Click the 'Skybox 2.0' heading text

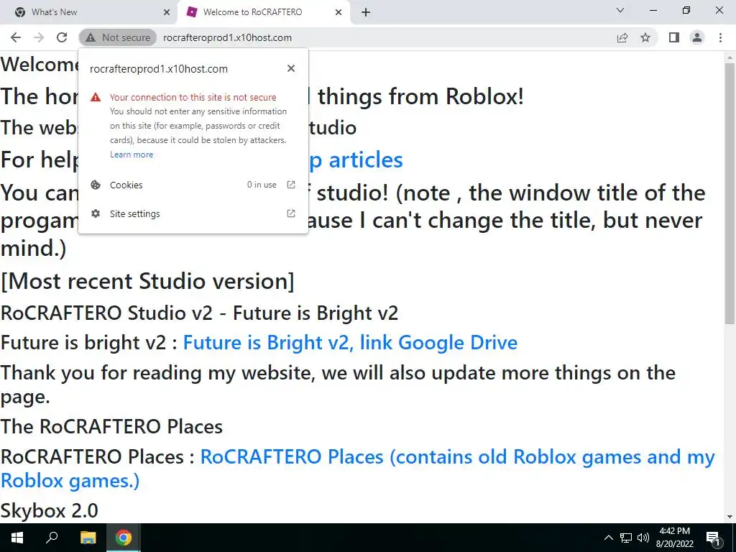point(50,510)
